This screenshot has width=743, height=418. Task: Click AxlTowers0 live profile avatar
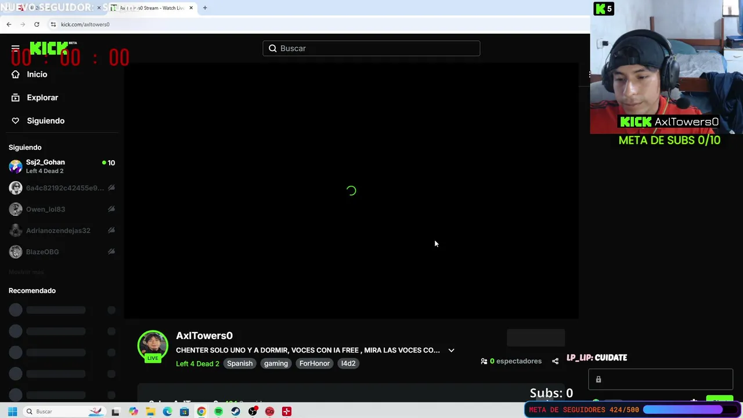tap(153, 346)
